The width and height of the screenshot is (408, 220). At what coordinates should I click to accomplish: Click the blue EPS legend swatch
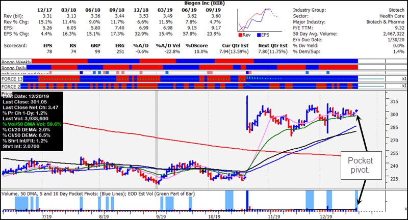click(259, 35)
